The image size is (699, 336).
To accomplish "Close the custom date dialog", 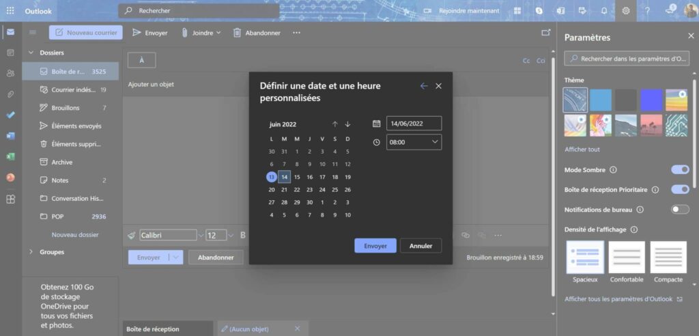I will (x=439, y=86).
